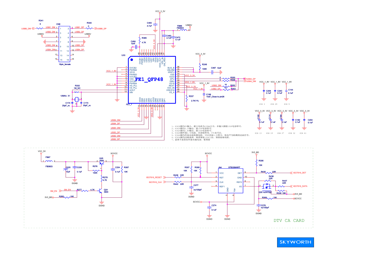Select the pin 1 dot on U33
This screenshot has height=272, width=386.
132,60
